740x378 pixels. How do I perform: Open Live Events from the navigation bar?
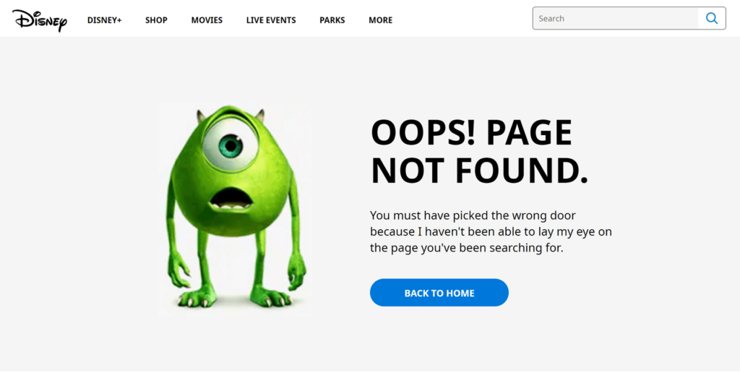pos(271,20)
